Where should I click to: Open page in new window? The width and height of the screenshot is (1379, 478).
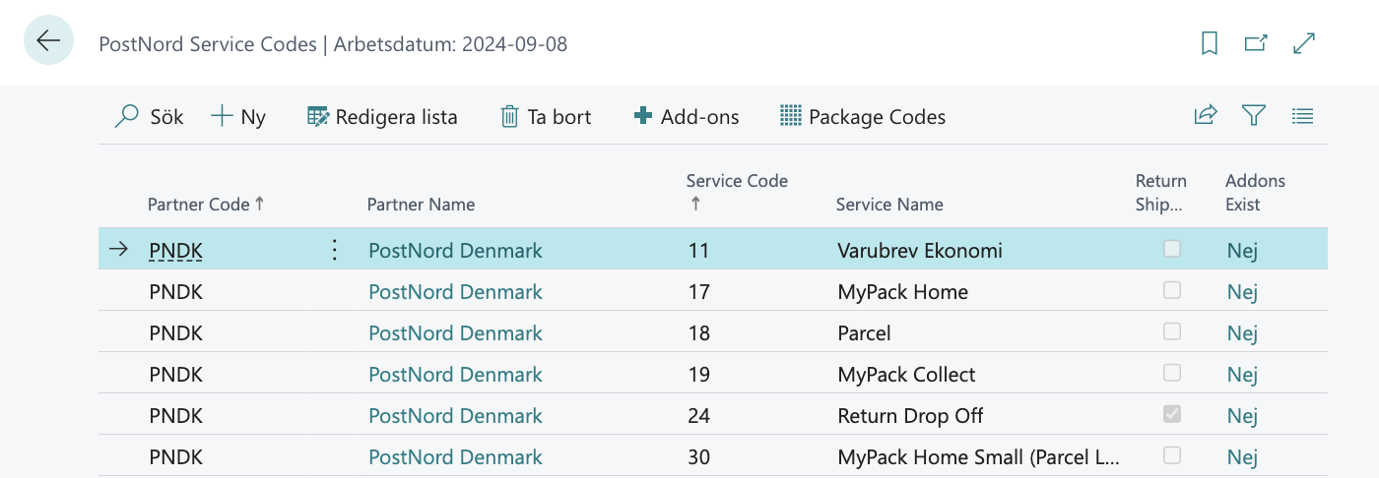point(1256,43)
